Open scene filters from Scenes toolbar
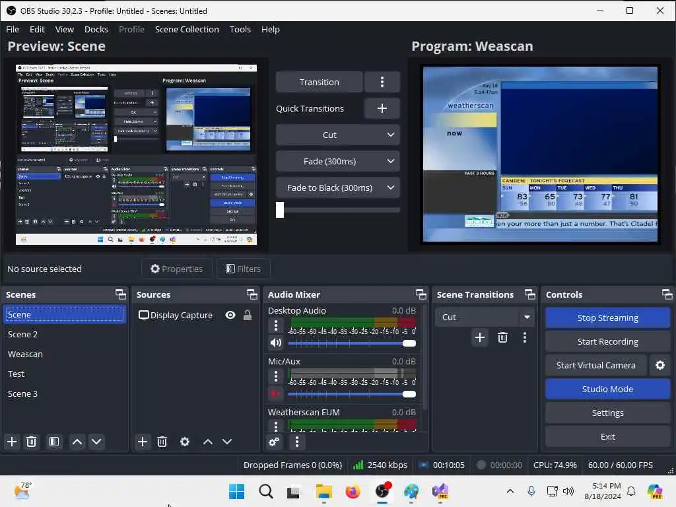This screenshot has height=507, width=676. (x=54, y=442)
